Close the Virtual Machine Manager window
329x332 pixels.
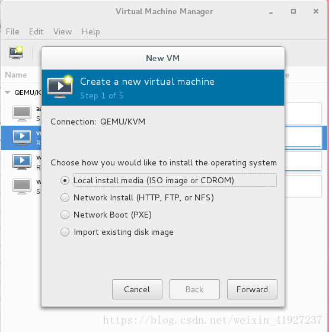[316, 11]
